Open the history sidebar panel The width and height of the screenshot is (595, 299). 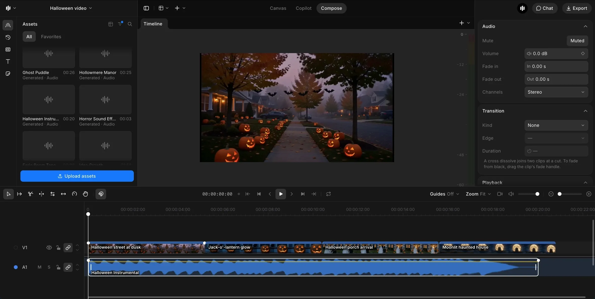tap(8, 37)
